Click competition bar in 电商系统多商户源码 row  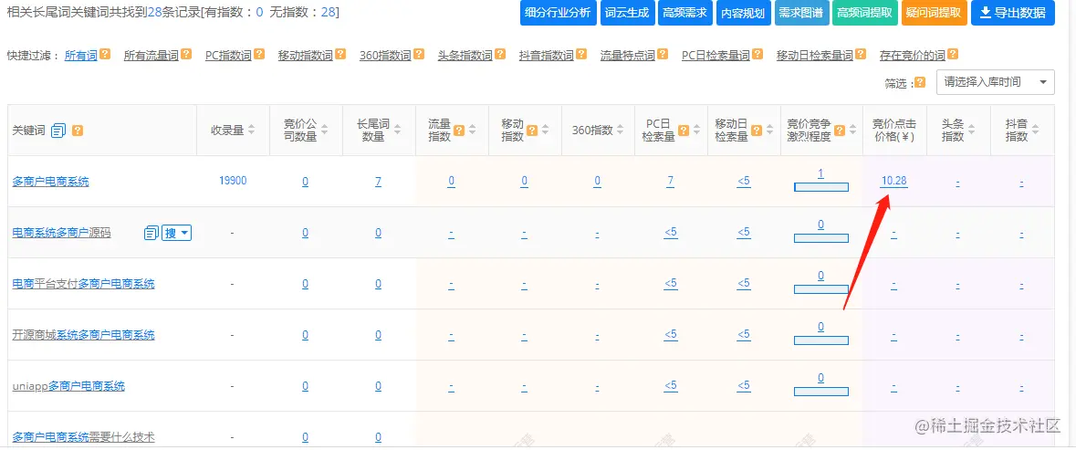(x=821, y=239)
